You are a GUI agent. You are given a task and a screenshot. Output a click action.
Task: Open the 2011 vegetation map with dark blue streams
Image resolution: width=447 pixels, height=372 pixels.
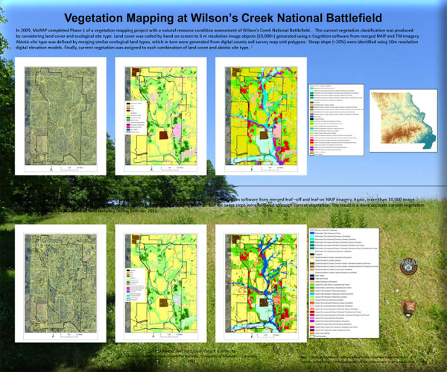pos(261,283)
